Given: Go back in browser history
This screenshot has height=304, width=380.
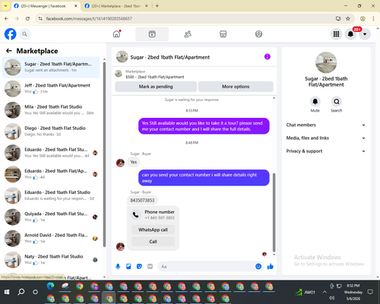Looking at the screenshot, I should coord(6,18).
